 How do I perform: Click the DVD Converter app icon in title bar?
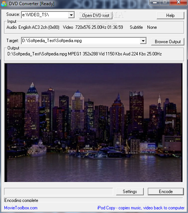coord(4,4)
